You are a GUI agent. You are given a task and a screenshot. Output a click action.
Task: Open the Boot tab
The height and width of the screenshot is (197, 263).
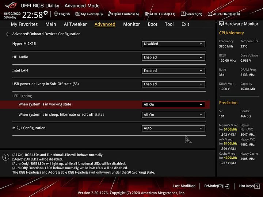point(152,24)
